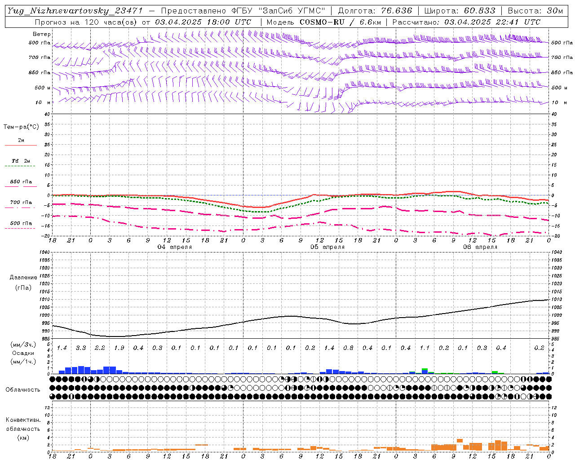Click the Давление panel label
Screen dimensions: 575x460
pos(23,278)
